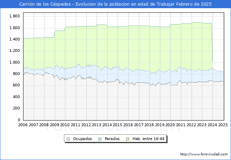Image resolution: width=231 pixels, height=160 pixels.
Task: Click the Parados blue legend swatch
Action: click(x=100, y=139)
